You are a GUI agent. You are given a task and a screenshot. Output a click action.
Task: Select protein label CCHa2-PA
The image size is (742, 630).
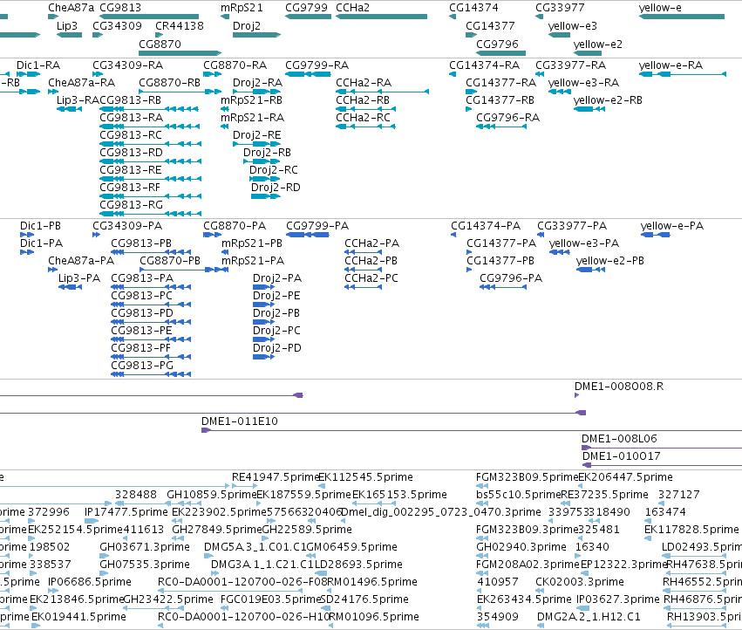click(x=372, y=243)
